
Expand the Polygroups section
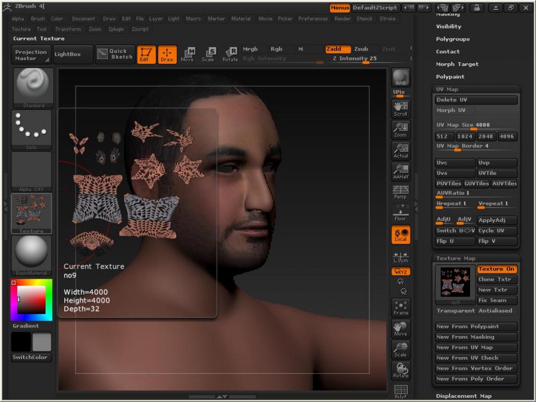click(452, 39)
